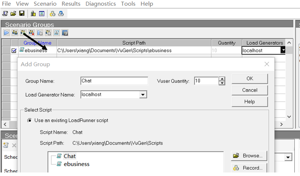The width and height of the screenshot is (300, 176).
Task: Open the Scenario menu
Action: (45, 4)
